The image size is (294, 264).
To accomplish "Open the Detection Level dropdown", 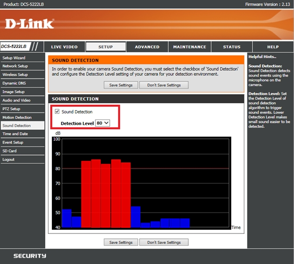I will pos(102,123).
